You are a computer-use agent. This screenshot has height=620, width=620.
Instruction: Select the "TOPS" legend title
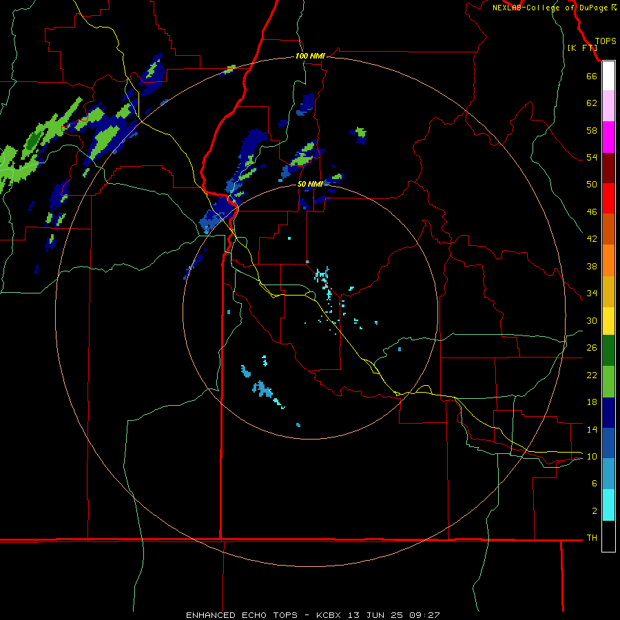coord(606,41)
